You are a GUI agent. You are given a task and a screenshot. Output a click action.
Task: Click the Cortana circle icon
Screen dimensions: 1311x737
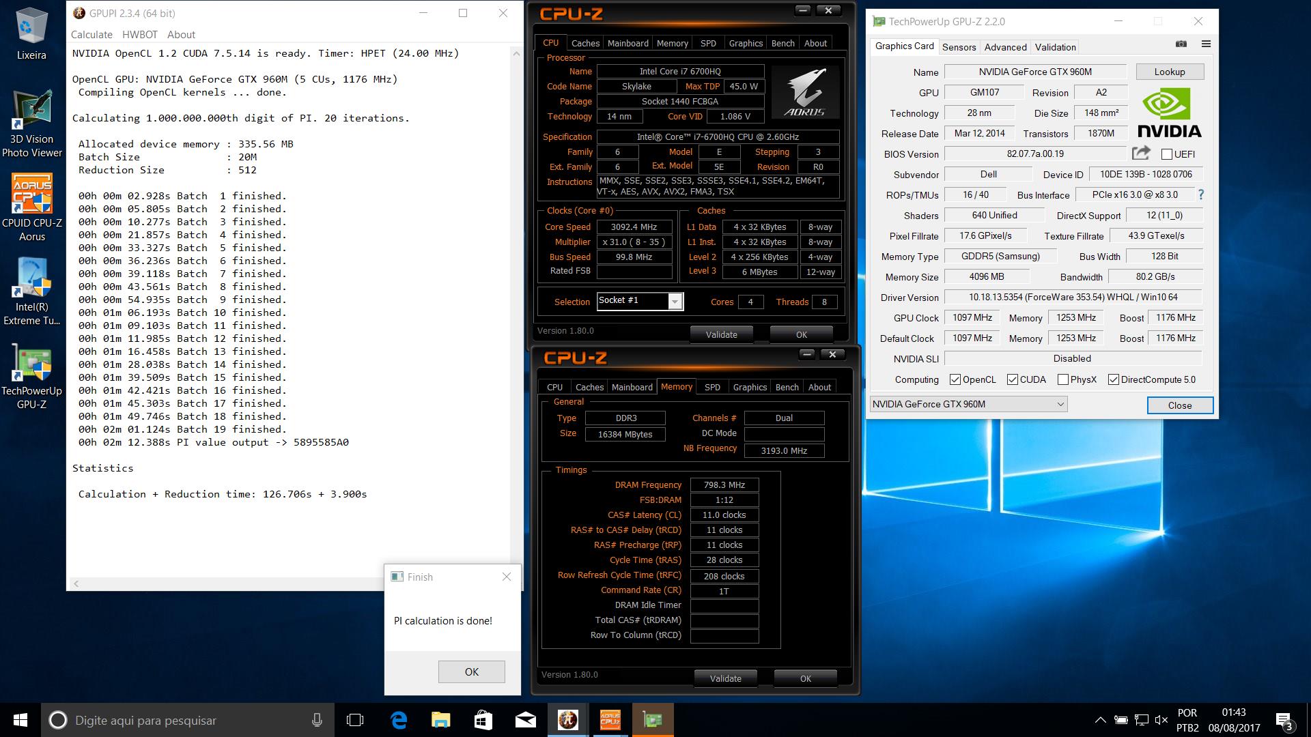point(58,720)
